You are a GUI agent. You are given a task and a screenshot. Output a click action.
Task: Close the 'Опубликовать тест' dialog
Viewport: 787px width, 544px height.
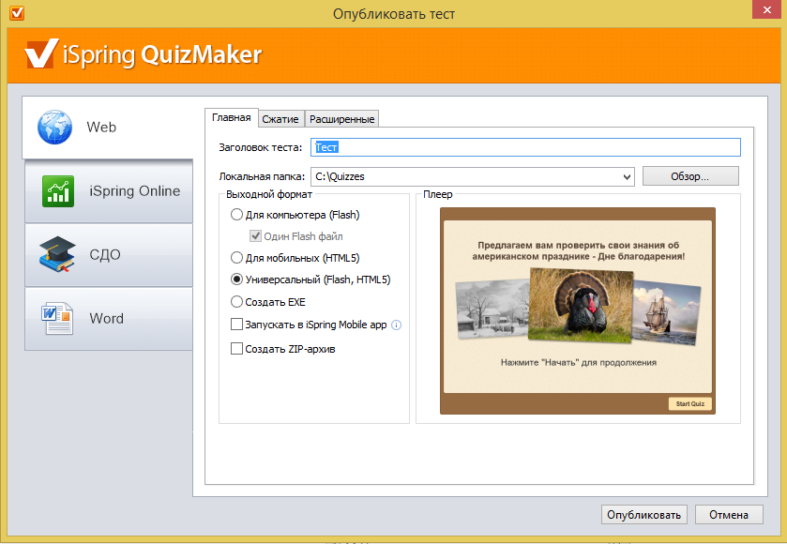[x=766, y=10]
